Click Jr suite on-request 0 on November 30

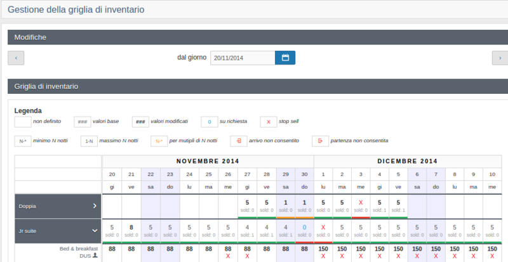[304, 227]
